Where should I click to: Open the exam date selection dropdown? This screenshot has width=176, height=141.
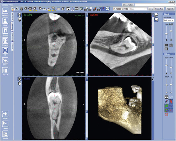coord(130,9)
